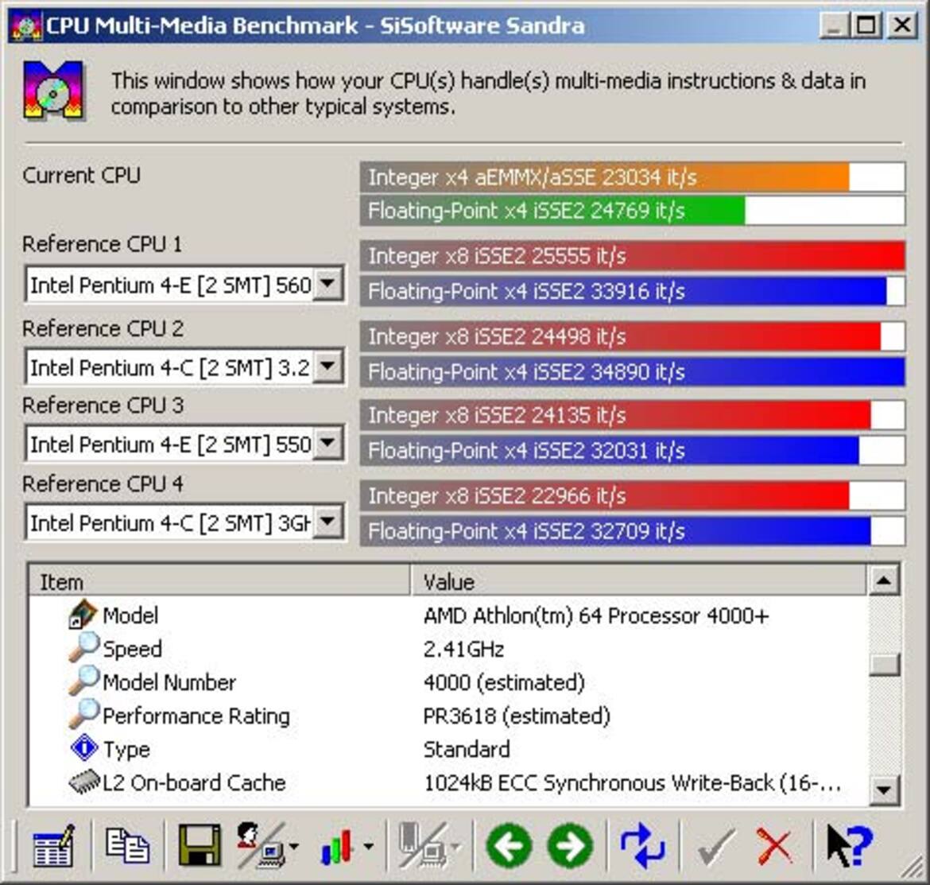Open dropdown arrow next to user/computer icon
Image resolution: width=930 pixels, height=885 pixels.
tap(293, 847)
